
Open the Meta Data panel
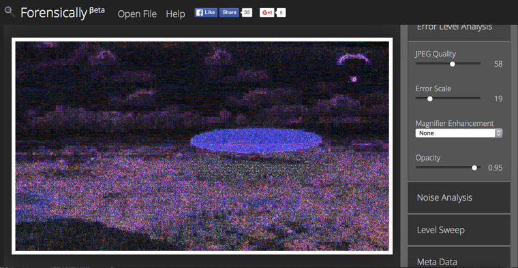point(459,257)
